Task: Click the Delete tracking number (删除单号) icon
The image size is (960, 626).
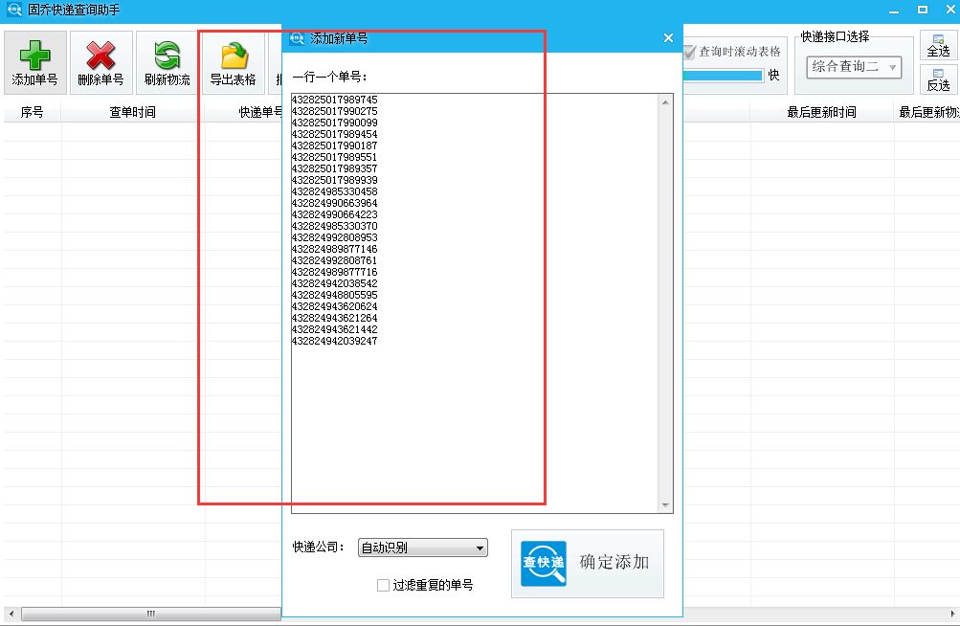Action: (100, 56)
